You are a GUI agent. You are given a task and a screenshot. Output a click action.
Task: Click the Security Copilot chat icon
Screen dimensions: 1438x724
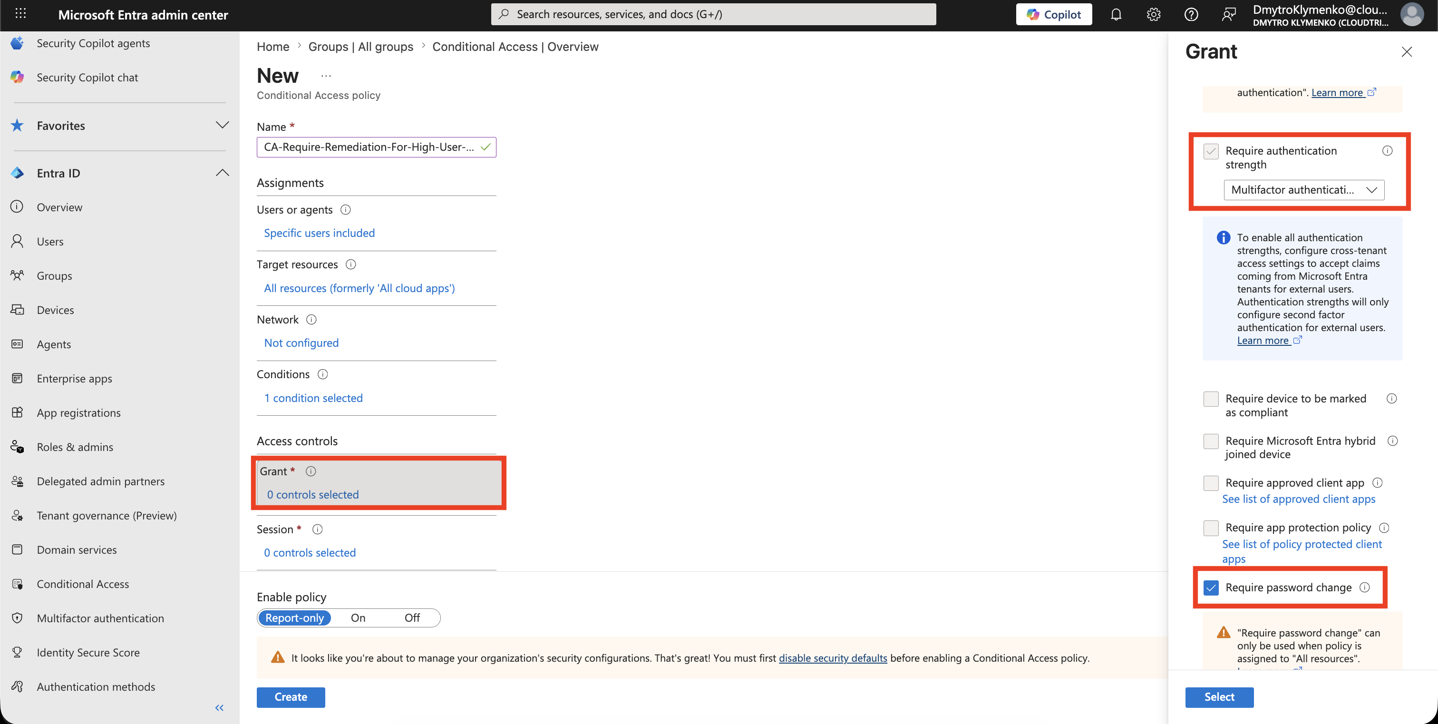click(17, 77)
